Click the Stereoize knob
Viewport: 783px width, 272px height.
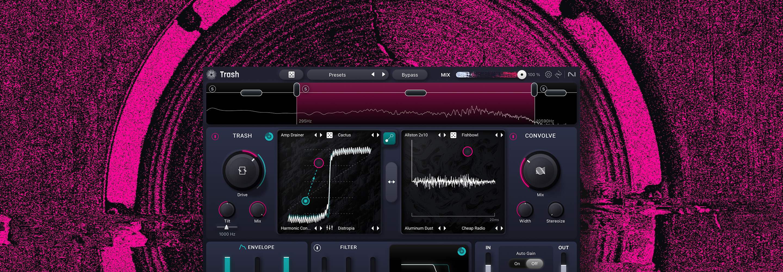tap(555, 210)
